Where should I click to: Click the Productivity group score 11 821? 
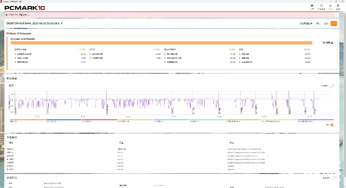coord(157,50)
